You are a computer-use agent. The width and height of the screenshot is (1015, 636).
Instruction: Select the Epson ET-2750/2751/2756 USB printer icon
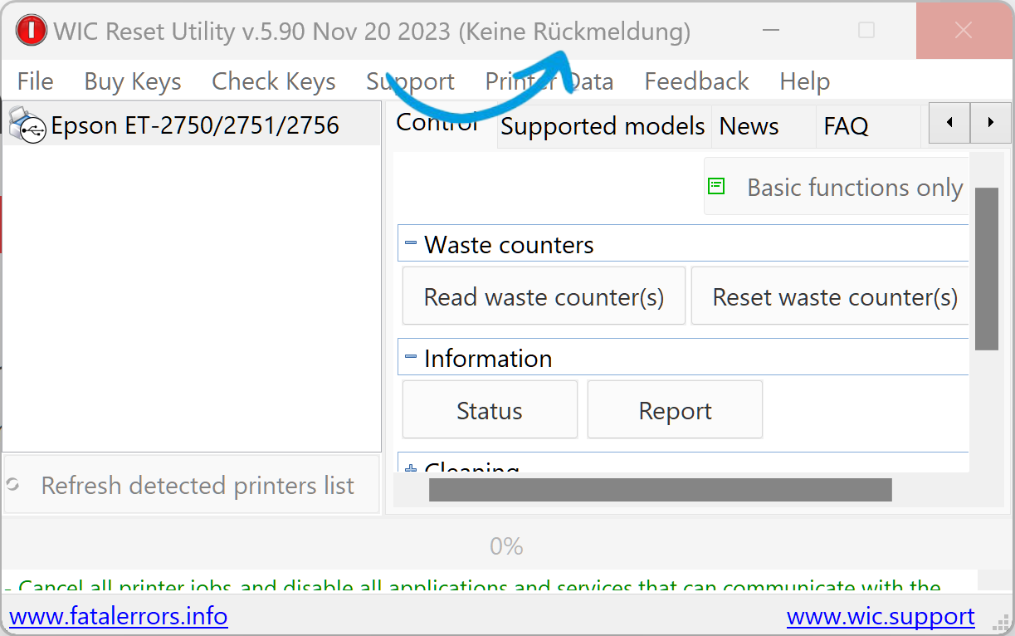[27, 126]
